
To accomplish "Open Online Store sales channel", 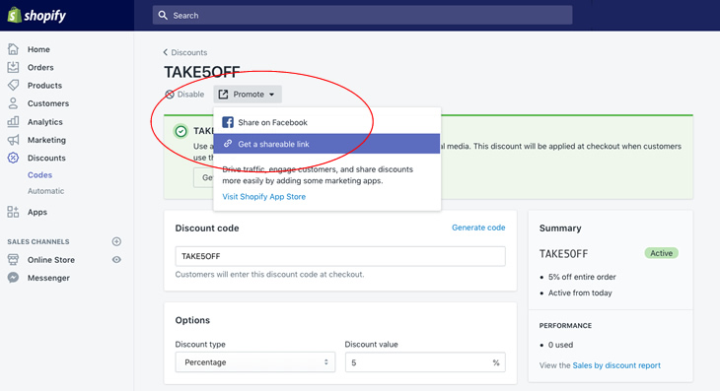I will [x=51, y=260].
